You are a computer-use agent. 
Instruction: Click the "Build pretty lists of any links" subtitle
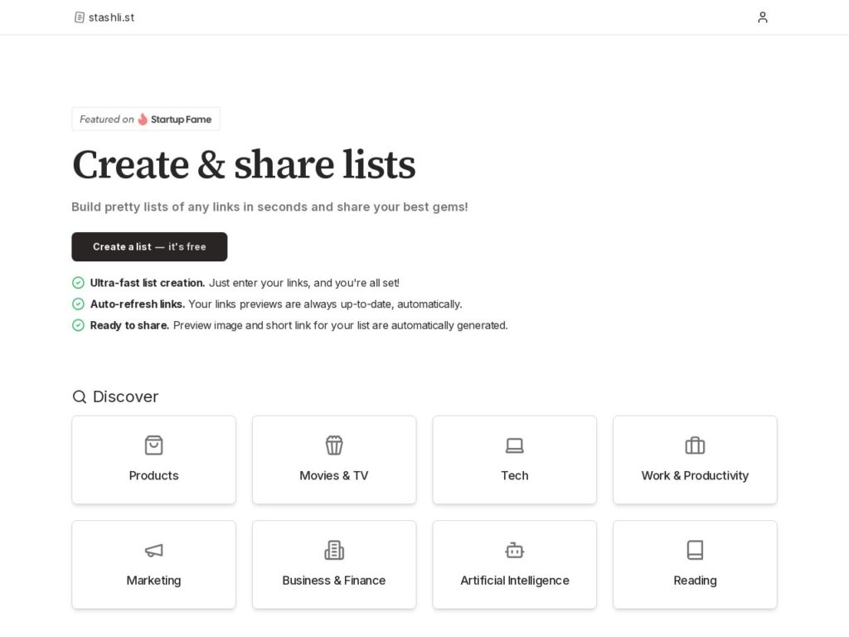pyautogui.click(x=269, y=207)
